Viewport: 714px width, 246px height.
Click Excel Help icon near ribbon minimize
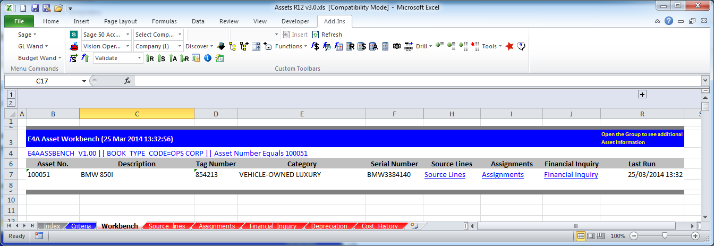[x=669, y=21]
